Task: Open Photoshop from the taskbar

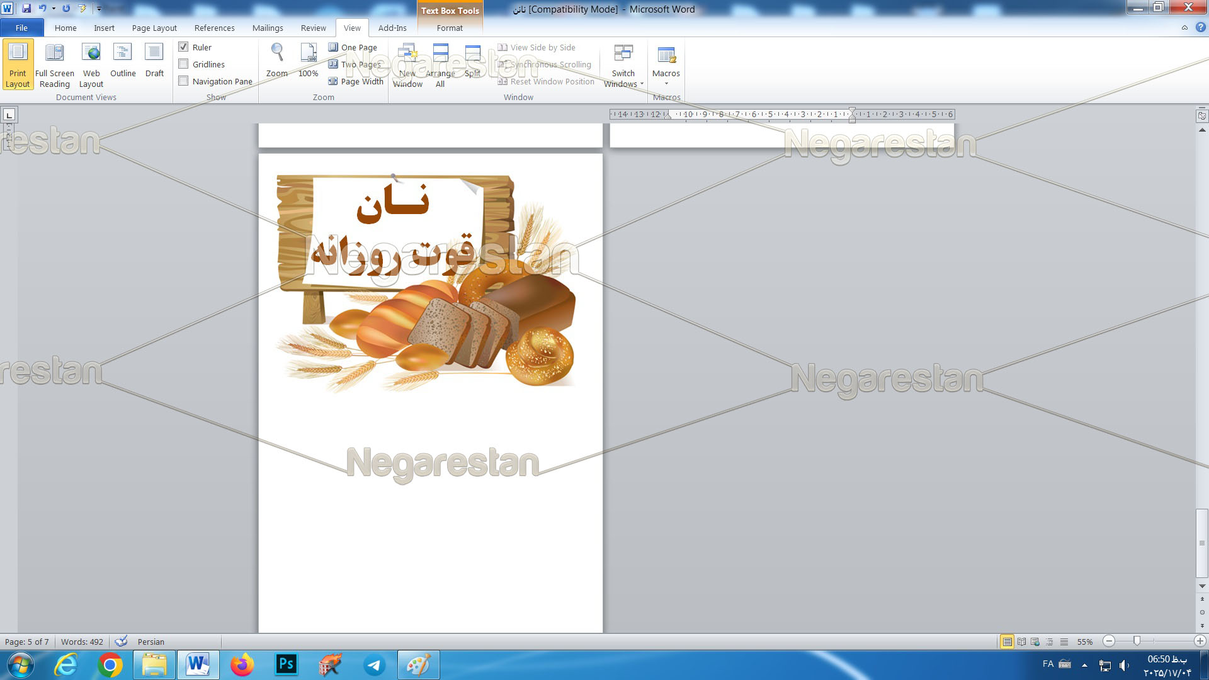Action: (x=286, y=664)
